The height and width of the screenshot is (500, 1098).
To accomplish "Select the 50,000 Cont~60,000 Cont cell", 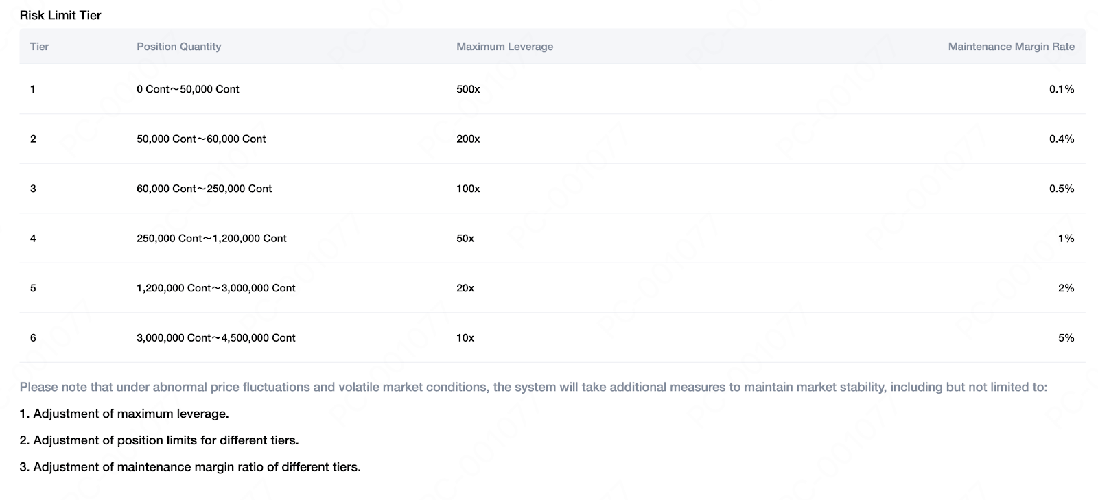I will [x=201, y=139].
